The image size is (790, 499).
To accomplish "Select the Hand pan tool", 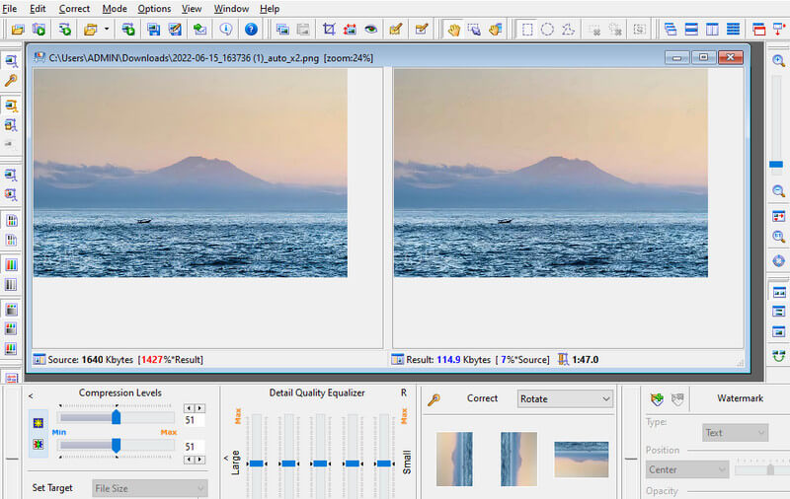I will 453,30.
